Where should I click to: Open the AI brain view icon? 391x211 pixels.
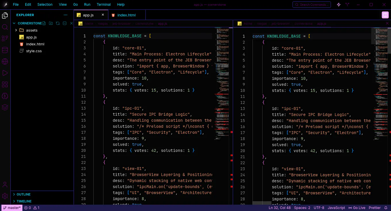tap(5, 96)
